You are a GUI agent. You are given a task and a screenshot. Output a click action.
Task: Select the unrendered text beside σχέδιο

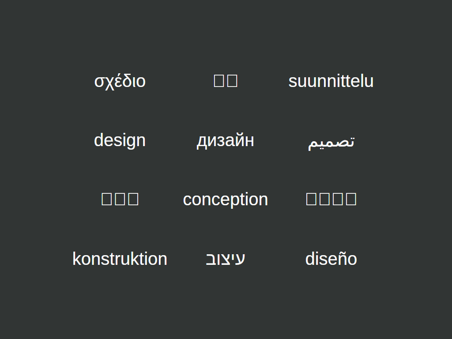[x=225, y=81]
